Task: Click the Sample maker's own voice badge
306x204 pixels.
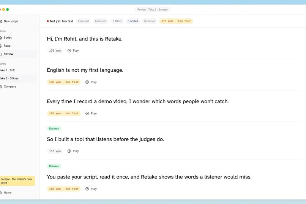Action: click(x=17, y=181)
